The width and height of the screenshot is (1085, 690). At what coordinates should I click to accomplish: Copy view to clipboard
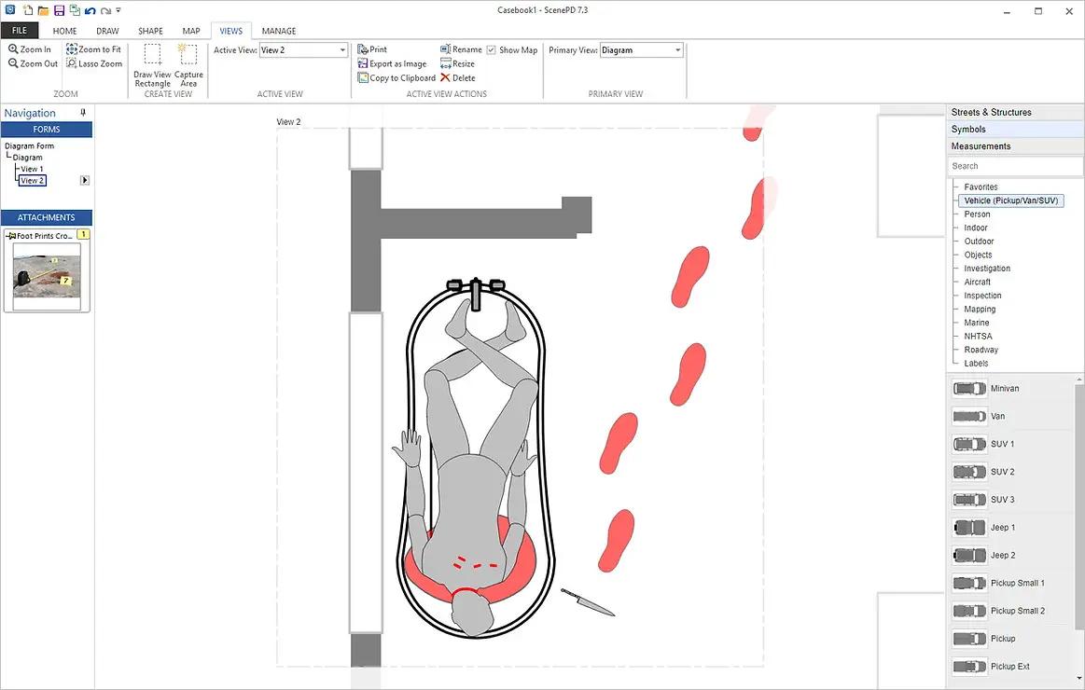click(396, 78)
